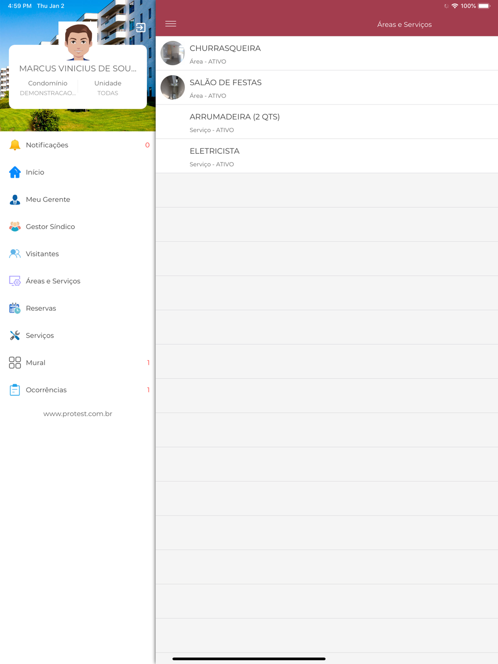Screen dimensions: 498x664
Task: Open Meu Gerente menu item
Action: point(78,200)
